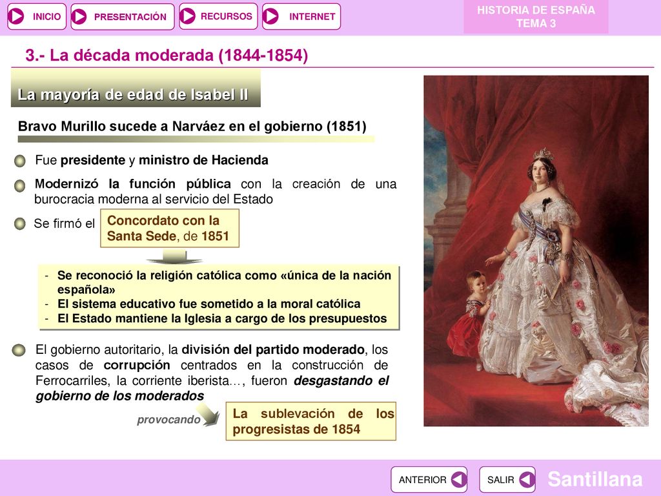
Task: Click 'El Estado mantiene la Iglesia' line
Action: (x=222, y=318)
